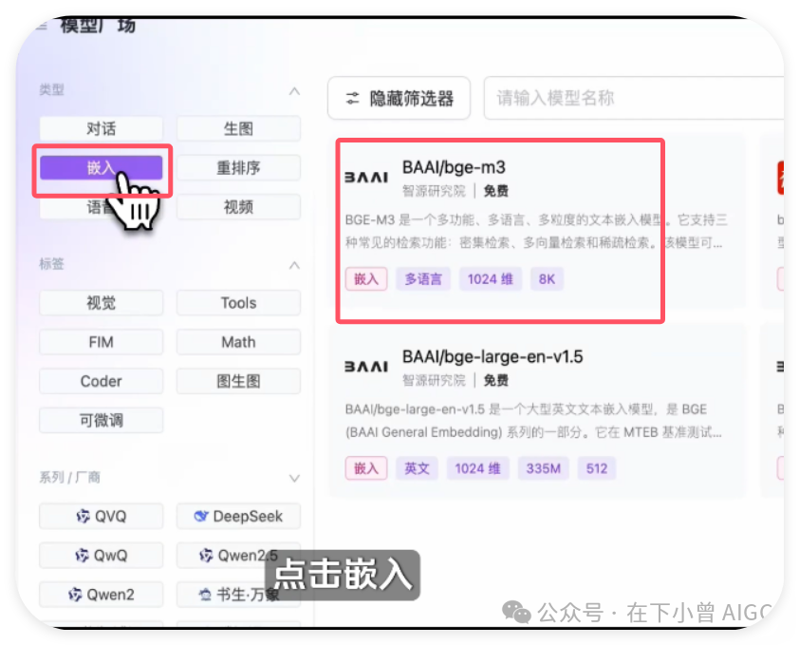The height and width of the screenshot is (645, 799).
Task: Click the 英文 tag on bge-large-en-v1.5 card
Action: click(417, 468)
